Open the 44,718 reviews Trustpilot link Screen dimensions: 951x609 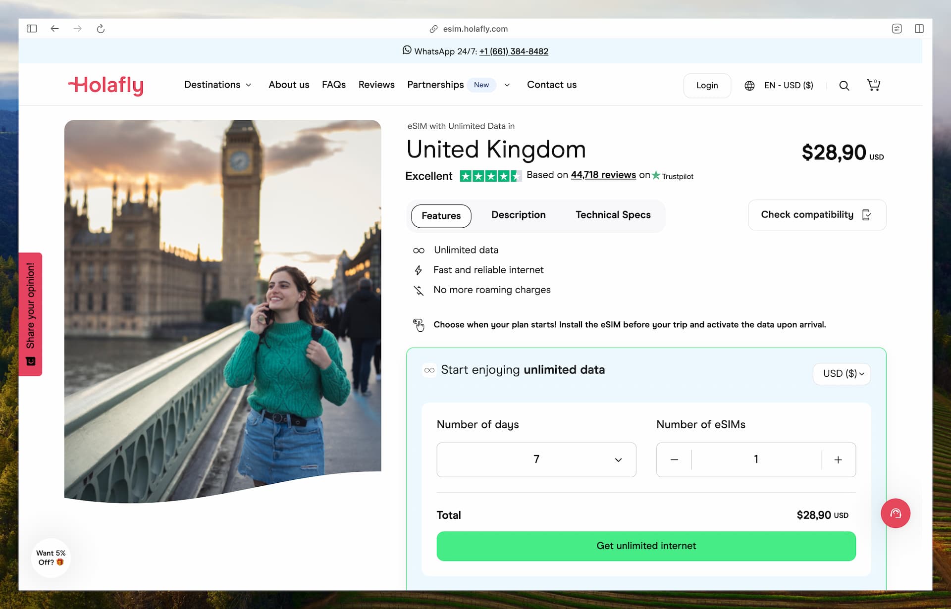(x=603, y=175)
